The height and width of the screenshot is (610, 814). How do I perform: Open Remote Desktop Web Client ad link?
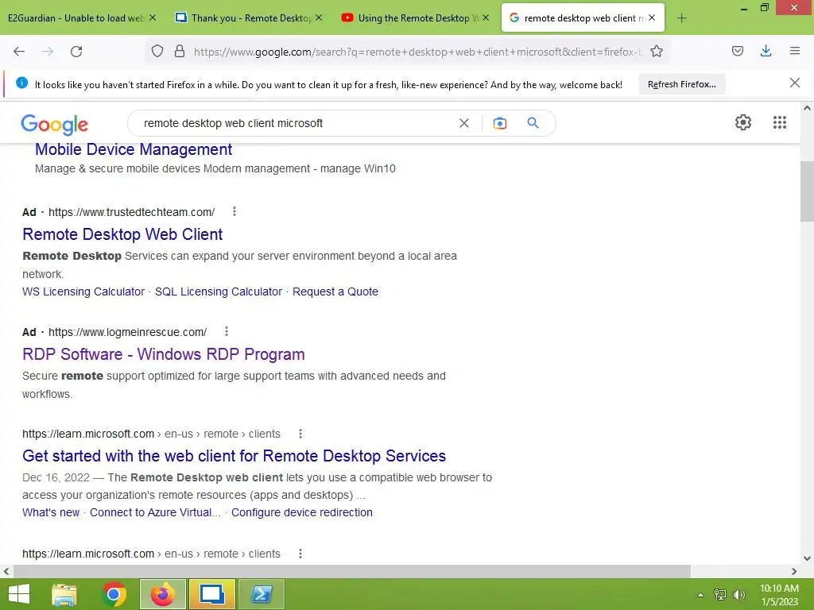pos(122,234)
